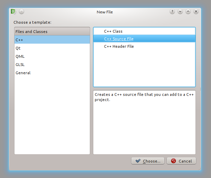This screenshot has width=211, height=178.
Task: Click the round pin button in title bar
Action: [x=22, y=12]
